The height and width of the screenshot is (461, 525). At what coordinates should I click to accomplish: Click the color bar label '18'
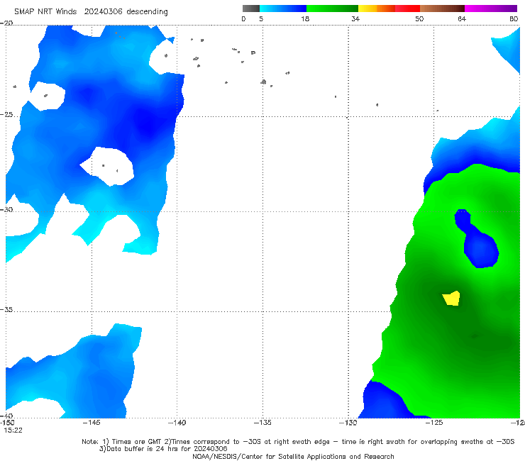[305, 19]
